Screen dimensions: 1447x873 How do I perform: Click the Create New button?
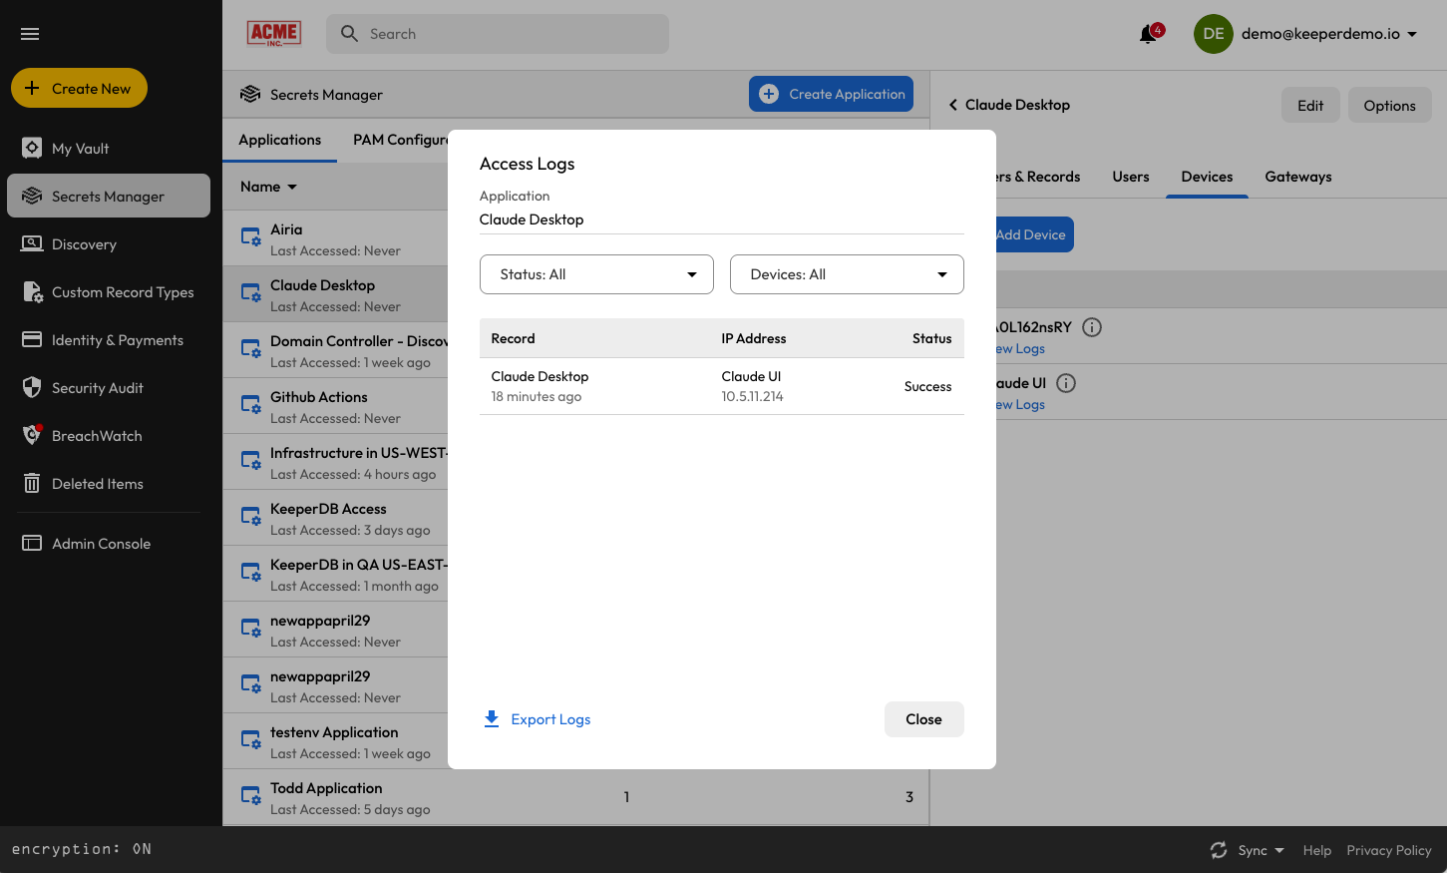(x=79, y=89)
